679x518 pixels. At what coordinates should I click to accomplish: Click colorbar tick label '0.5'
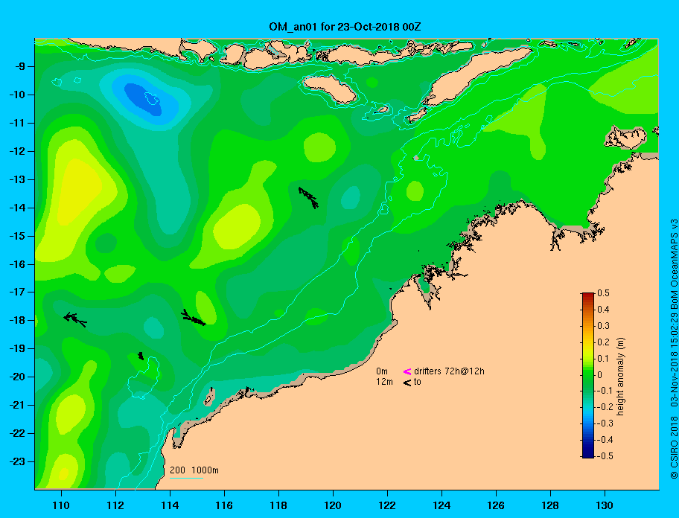(603, 293)
